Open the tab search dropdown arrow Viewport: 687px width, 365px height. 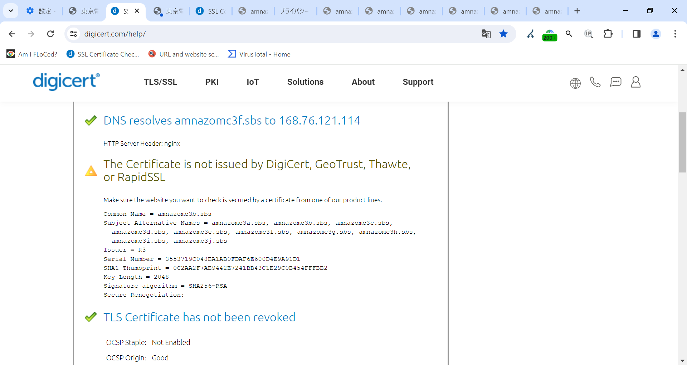[11, 11]
